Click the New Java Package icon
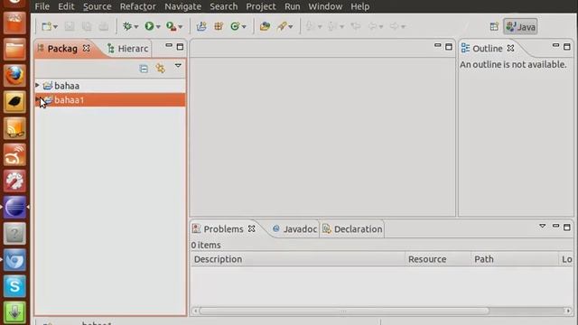This screenshot has width=578, height=325. point(219,26)
